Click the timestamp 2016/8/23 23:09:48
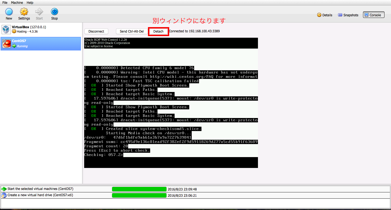The image size is (391, 210). (182, 189)
